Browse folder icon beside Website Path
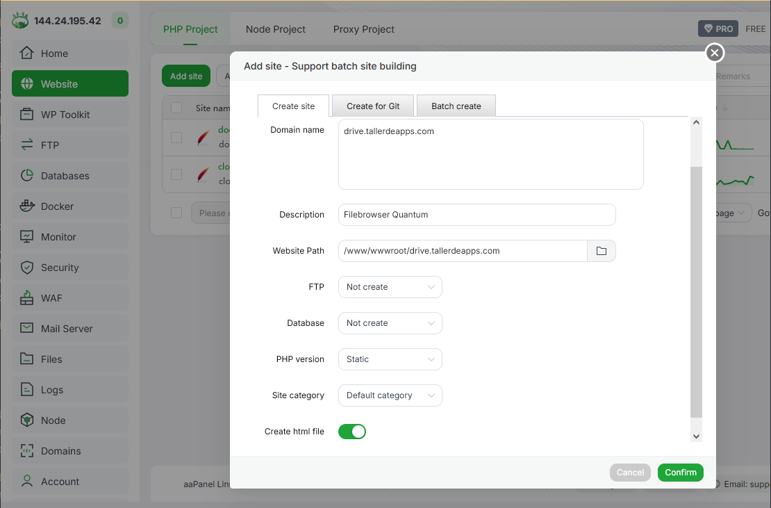The width and height of the screenshot is (771, 508). pos(602,251)
